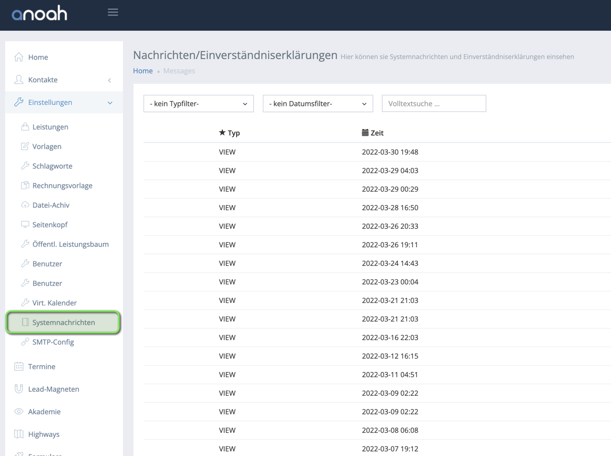Screen dimensions: 611x456
Task: Expand the Kontakte submenu chevron
Action: (x=110, y=80)
